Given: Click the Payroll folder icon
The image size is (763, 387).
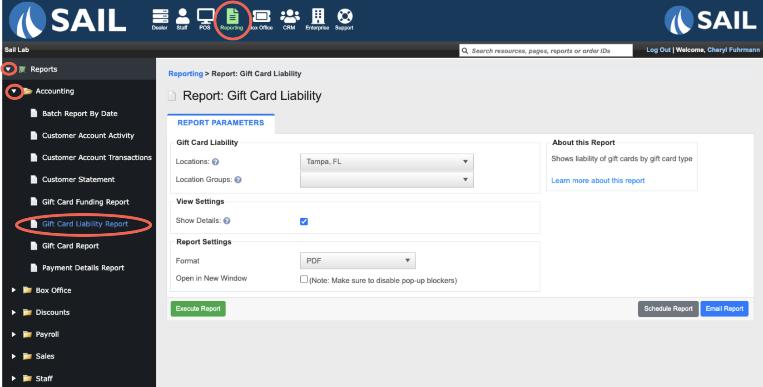Looking at the screenshot, I should coord(27,334).
